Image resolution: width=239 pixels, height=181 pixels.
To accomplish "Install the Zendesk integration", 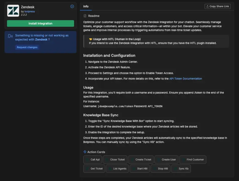I will [x=41, y=24].
